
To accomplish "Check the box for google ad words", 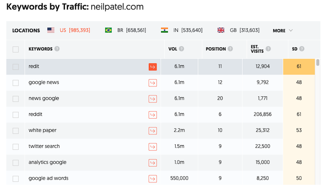I will pos(15,179).
